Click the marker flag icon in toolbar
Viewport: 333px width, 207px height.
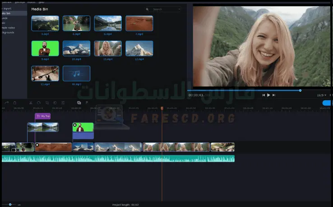87,103
